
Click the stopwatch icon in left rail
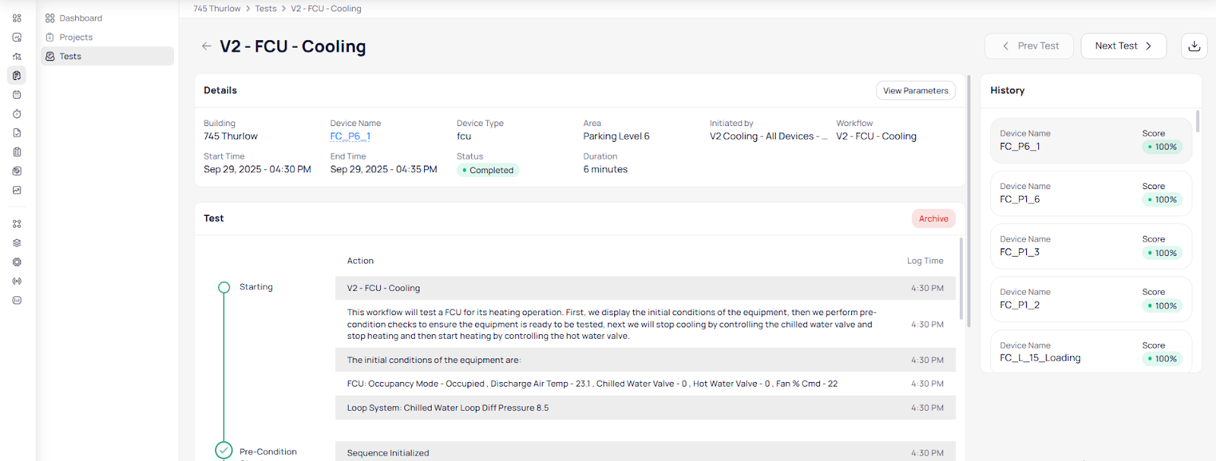click(17, 114)
